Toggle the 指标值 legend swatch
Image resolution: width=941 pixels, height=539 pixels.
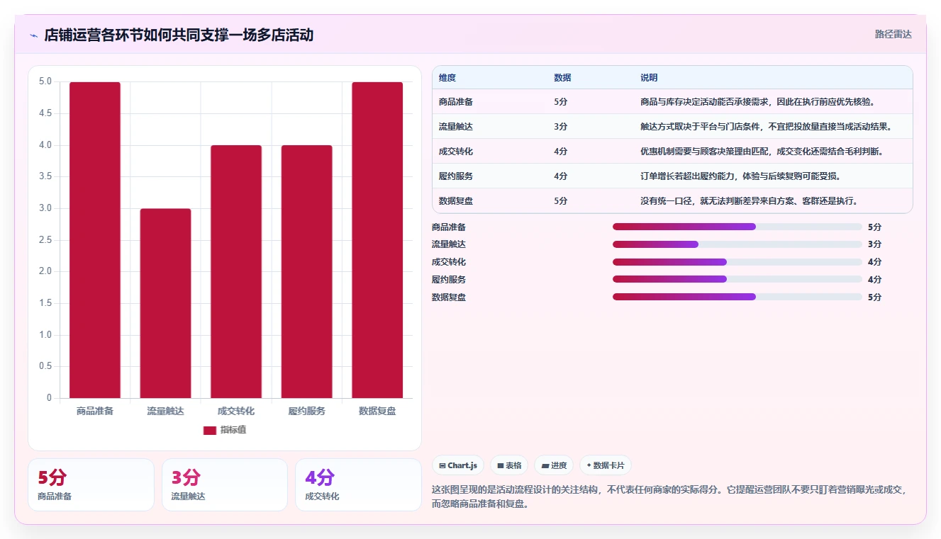click(210, 430)
